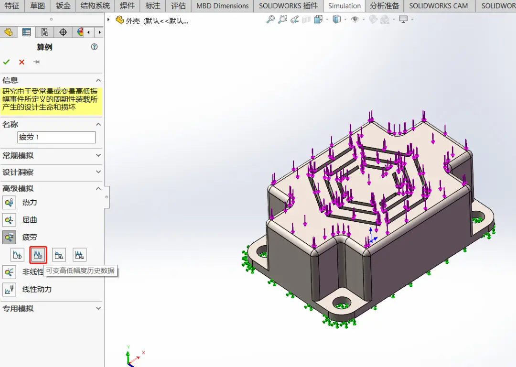Click right arrow of manager tabs
The image size is (516, 367).
click(x=99, y=32)
